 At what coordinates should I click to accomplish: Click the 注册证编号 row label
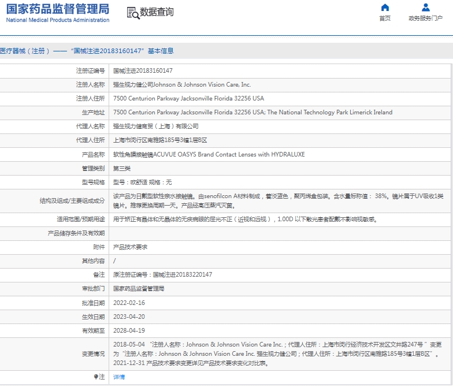pyautogui.click(x=90, y=70)
